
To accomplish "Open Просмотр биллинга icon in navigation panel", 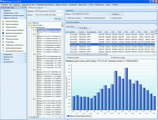I will pos(3,21).
